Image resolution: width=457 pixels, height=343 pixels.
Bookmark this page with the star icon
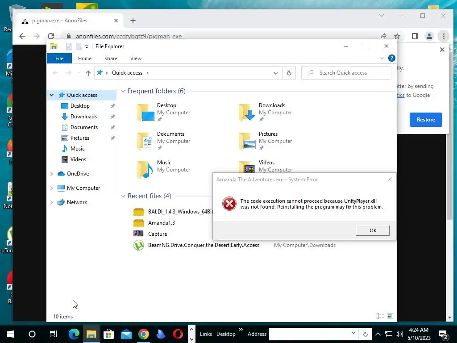tap(397, 36)
